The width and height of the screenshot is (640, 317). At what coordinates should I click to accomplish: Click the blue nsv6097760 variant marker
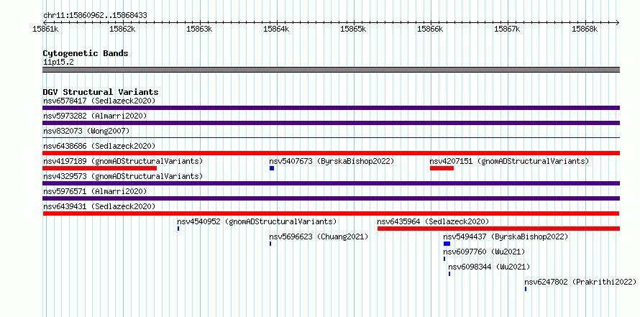click(444, 259)
